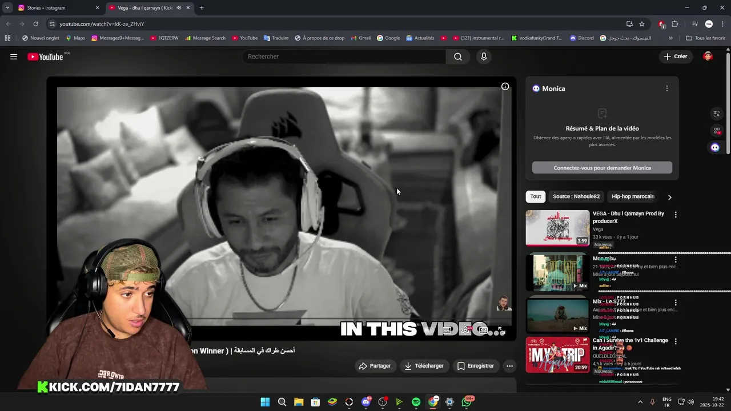731x411 pixels.
Task: Expand the hidden bookmarks overflow chevron
Action: (x=670, y=38)
